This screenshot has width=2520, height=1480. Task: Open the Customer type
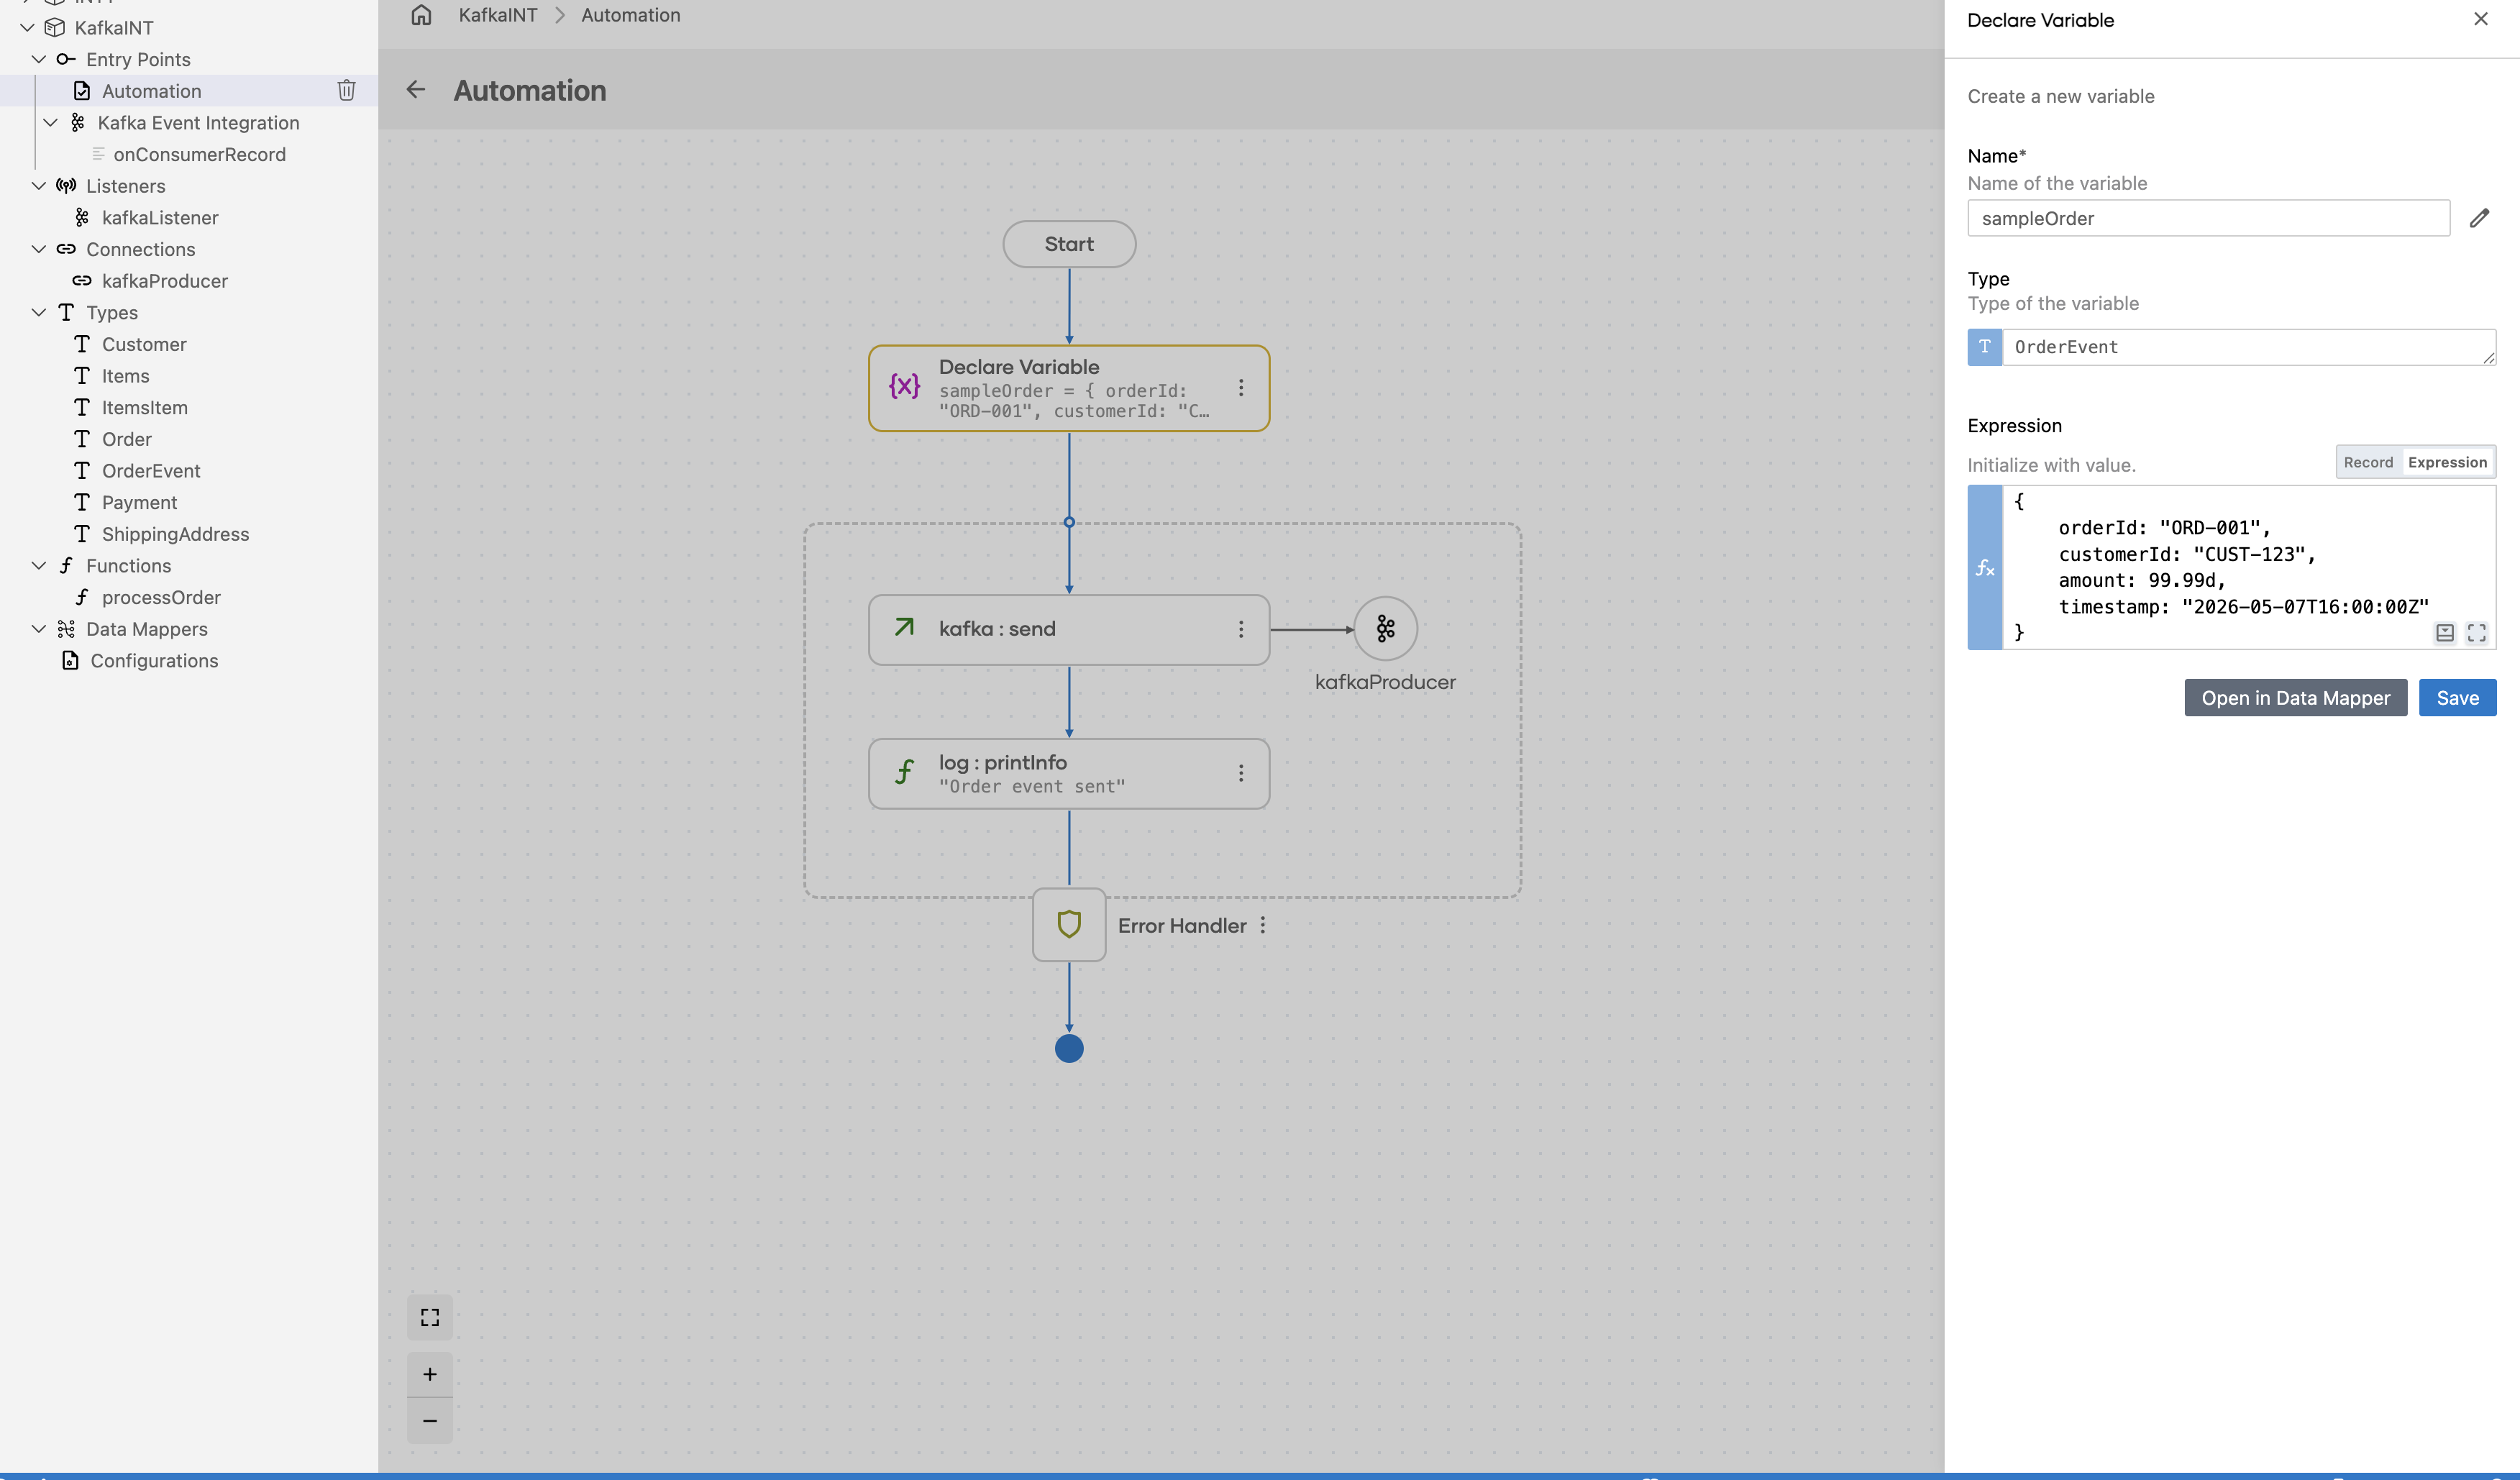[144, 344]
